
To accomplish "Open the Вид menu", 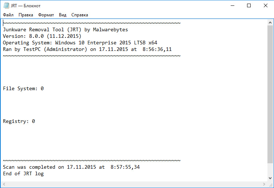I will (x=63, y=15).
